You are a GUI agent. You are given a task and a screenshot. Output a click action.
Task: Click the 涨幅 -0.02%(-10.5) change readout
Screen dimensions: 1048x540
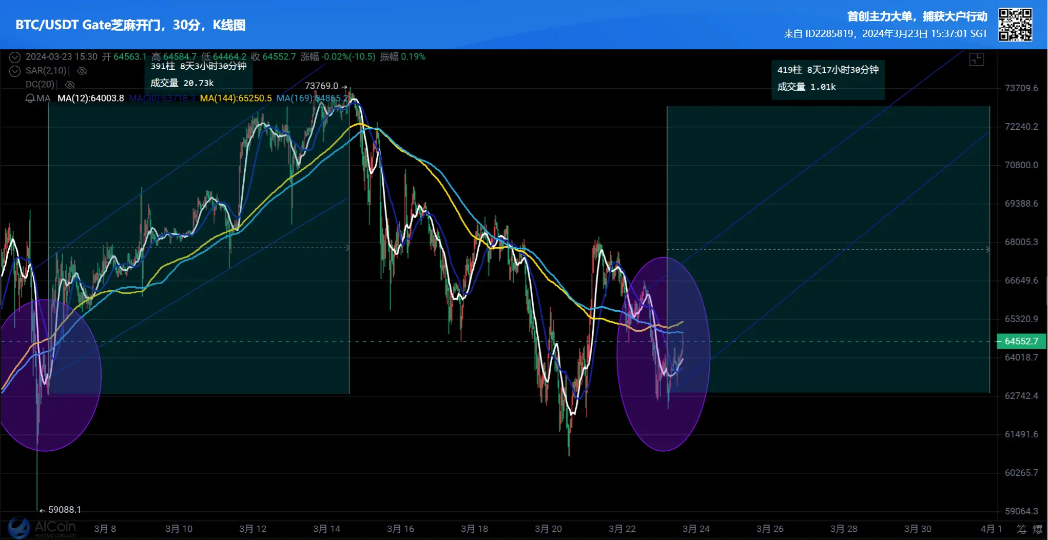click(338, 57)
